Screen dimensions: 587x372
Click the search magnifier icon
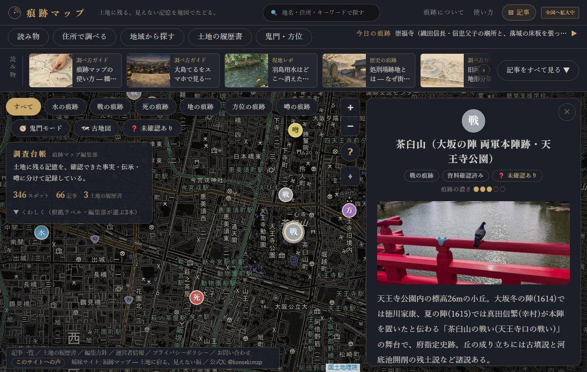tap(274, 13)
